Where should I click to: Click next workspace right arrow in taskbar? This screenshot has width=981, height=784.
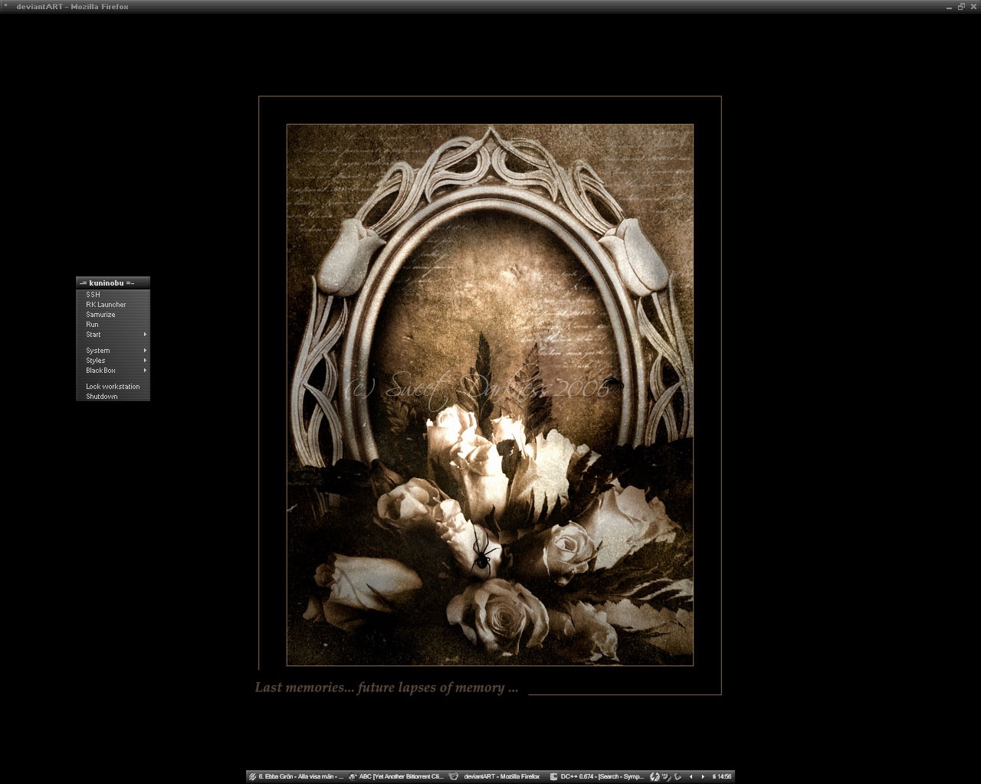703,776
